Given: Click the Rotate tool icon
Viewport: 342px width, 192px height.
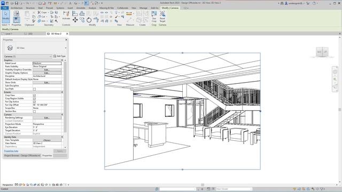Looking at the screenshot, I should point(89,20).
